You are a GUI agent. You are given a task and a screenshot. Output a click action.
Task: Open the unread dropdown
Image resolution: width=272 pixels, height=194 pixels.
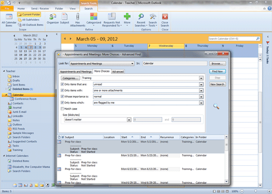pyautogui.click(x=201, y=84)
